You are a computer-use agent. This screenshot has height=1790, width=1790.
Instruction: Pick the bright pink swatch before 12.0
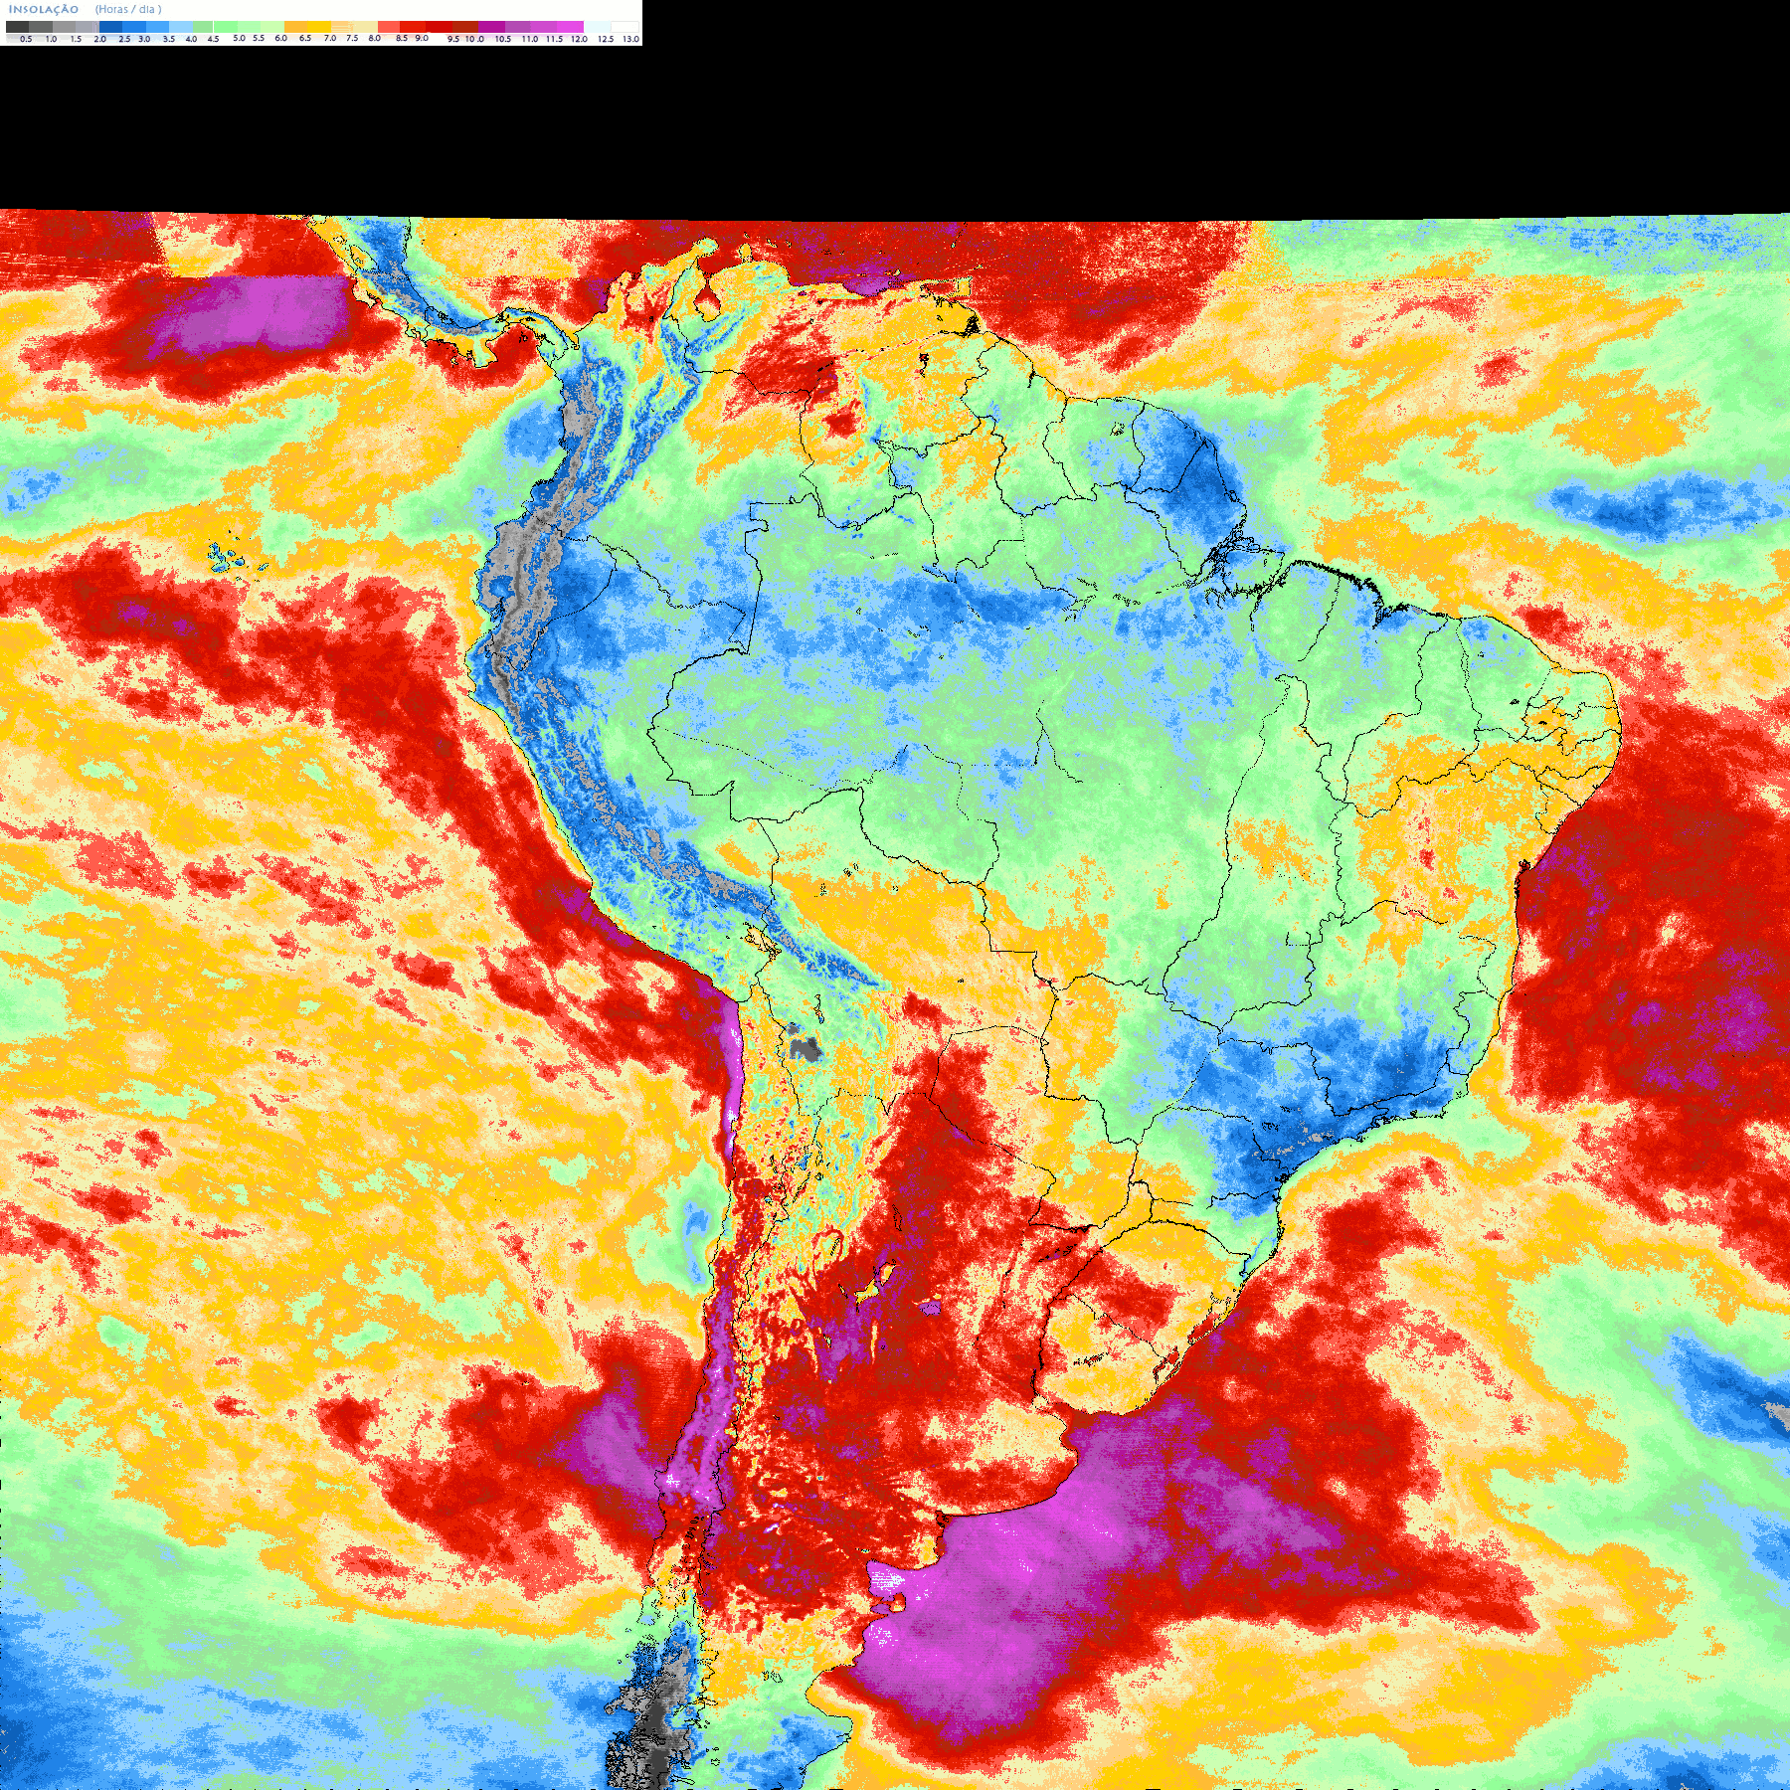pyautogui.click(x=570, y=27)
